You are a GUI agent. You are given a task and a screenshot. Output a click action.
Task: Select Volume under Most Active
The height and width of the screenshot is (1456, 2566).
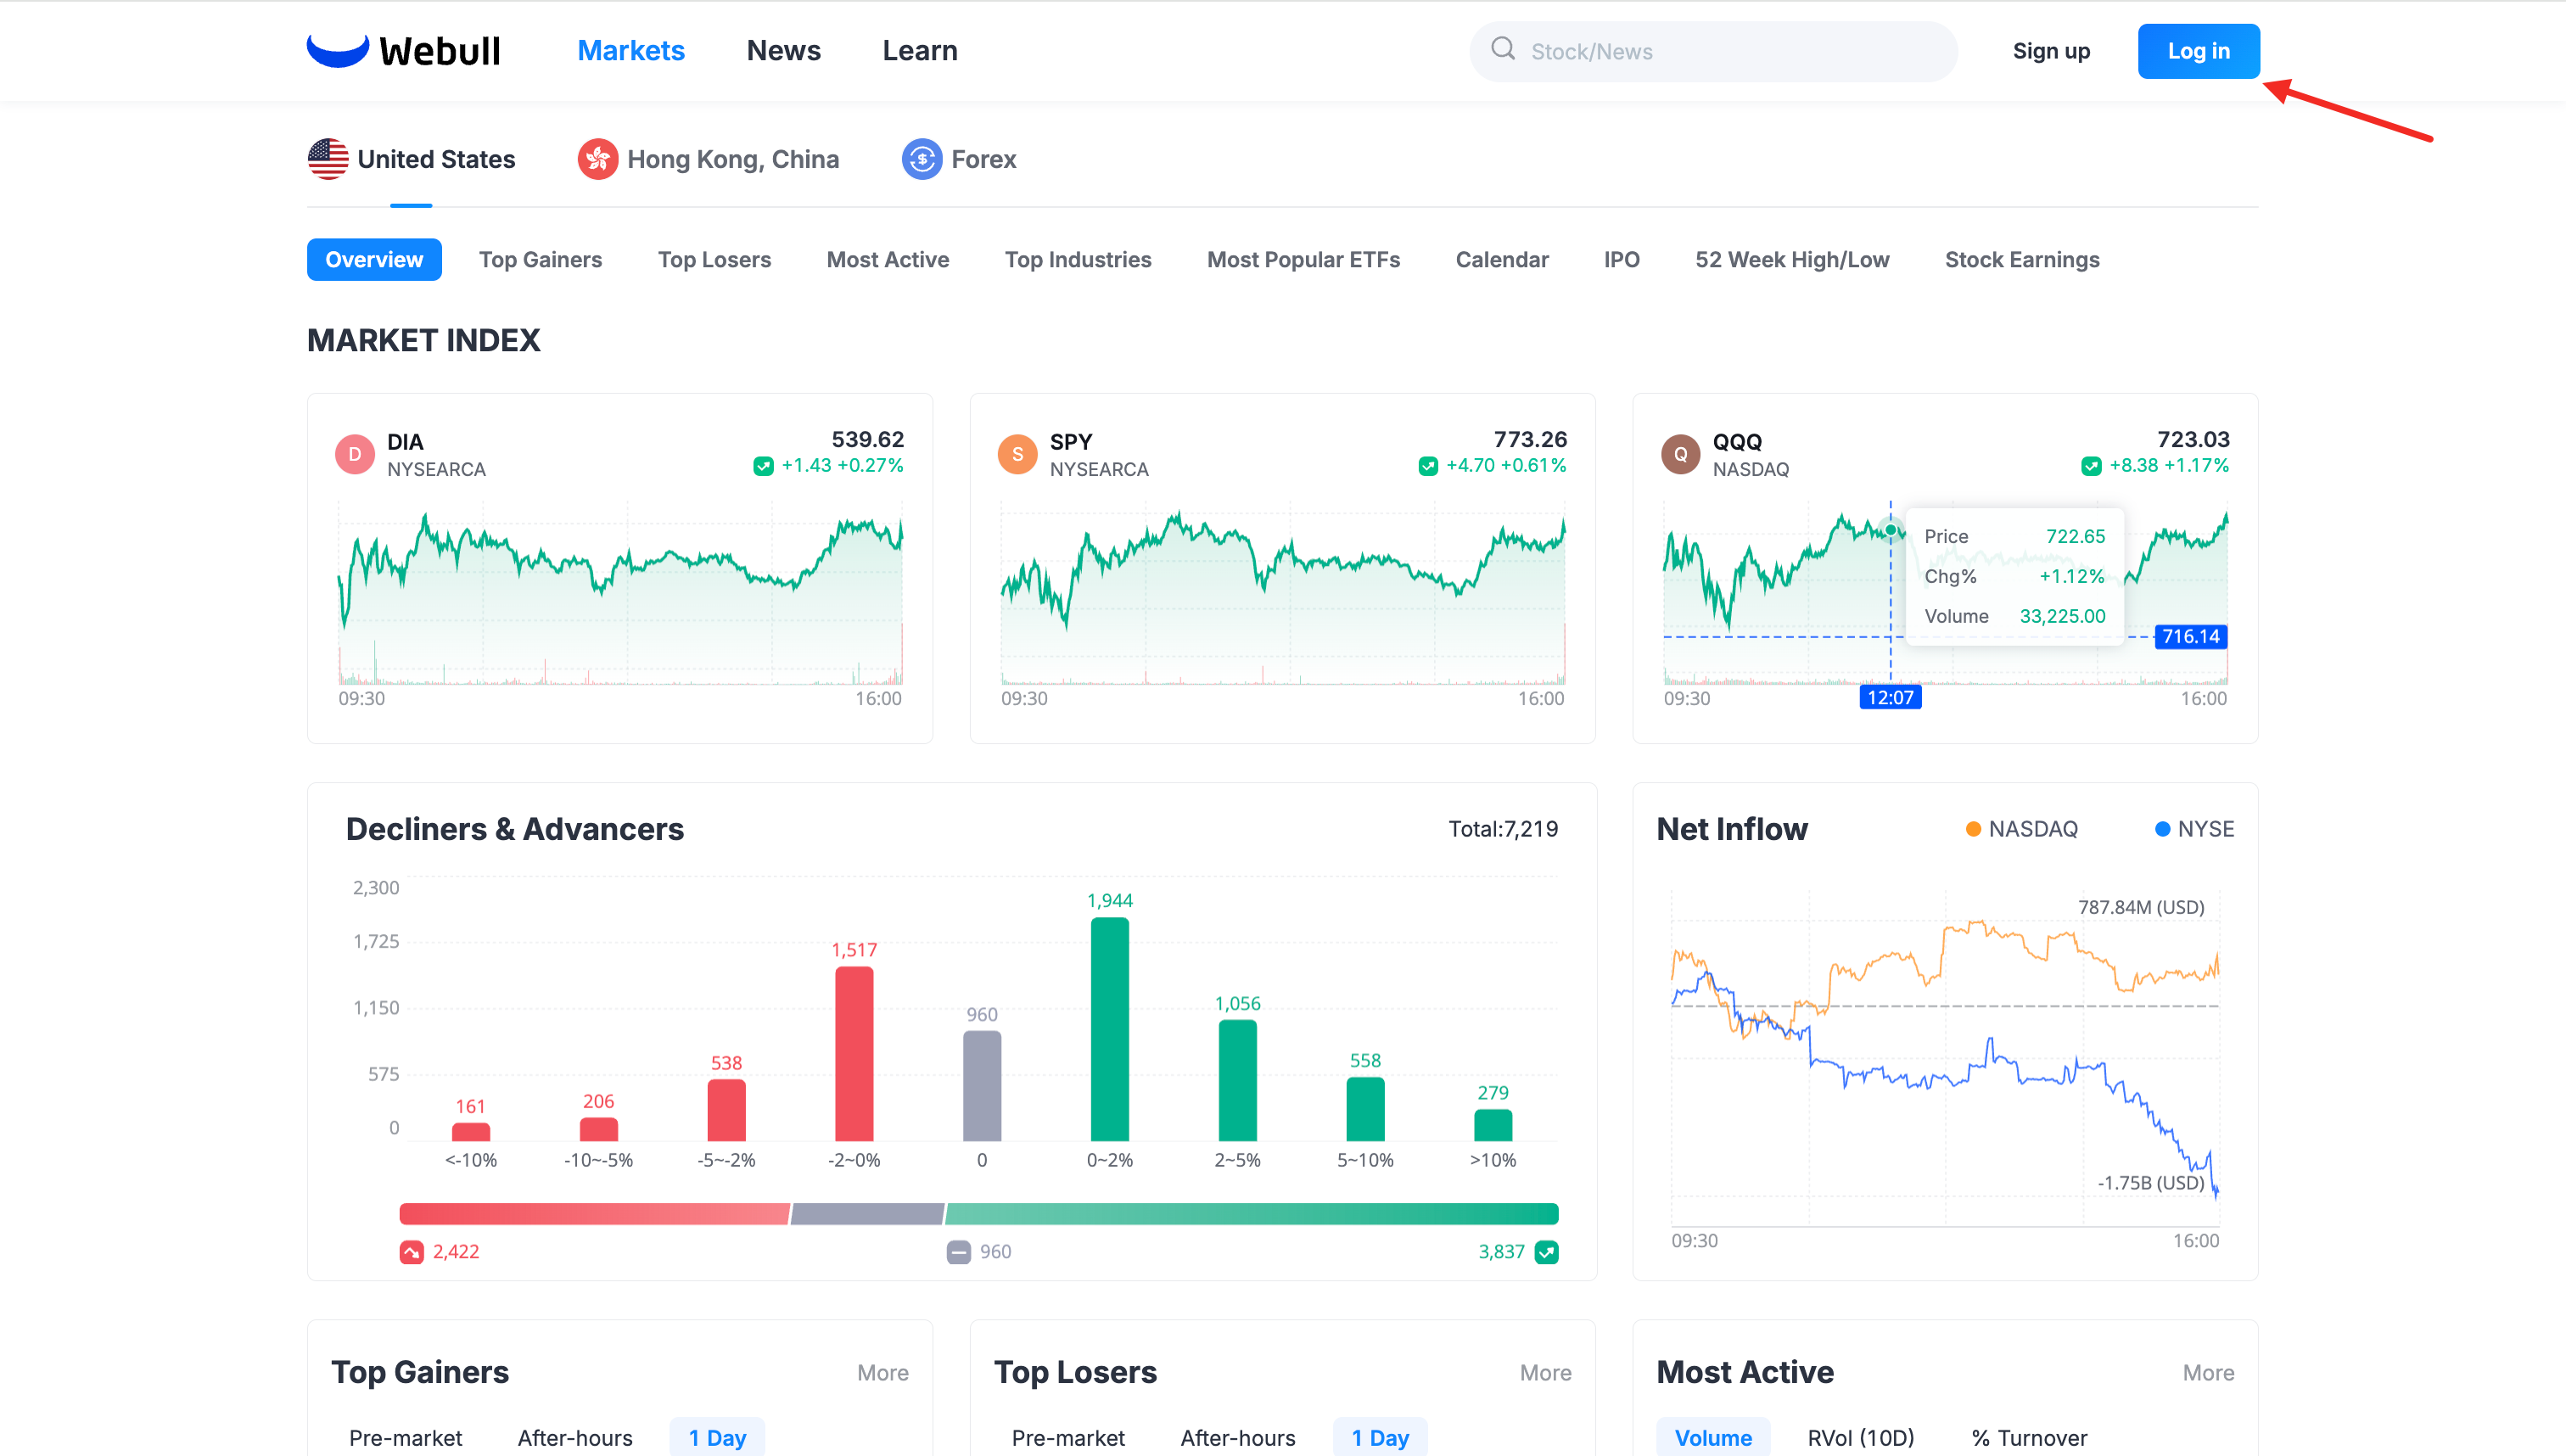pos(1713,1437)
